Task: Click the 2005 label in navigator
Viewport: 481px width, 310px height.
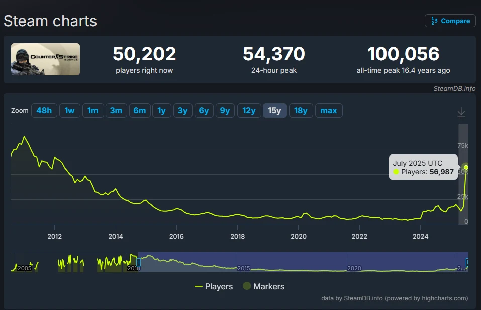Action: tap(25, 268)
